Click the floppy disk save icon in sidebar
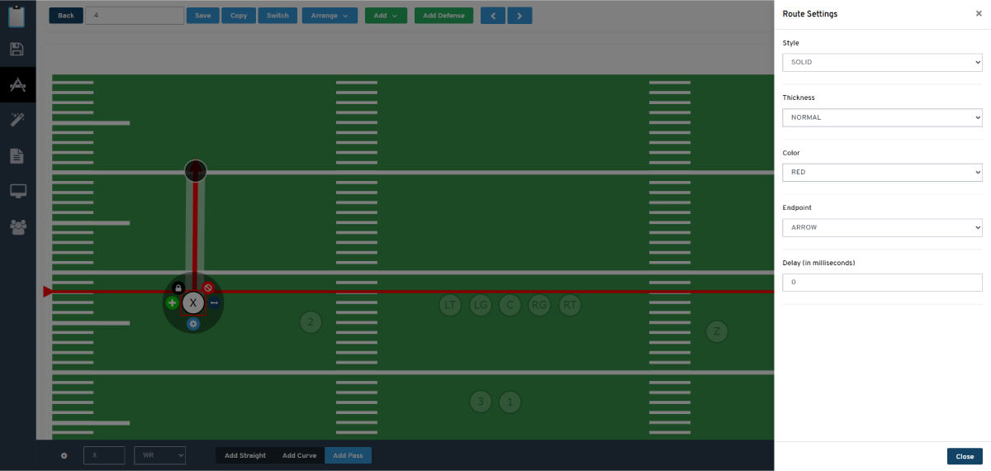This screenshot has width=991, height=471. (17, 50)
